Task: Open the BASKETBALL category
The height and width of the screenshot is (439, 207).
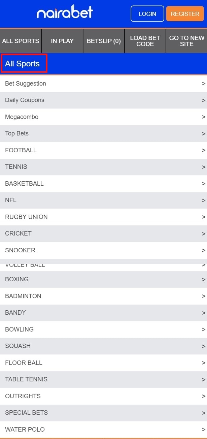Action: click(x=24, y=184)
